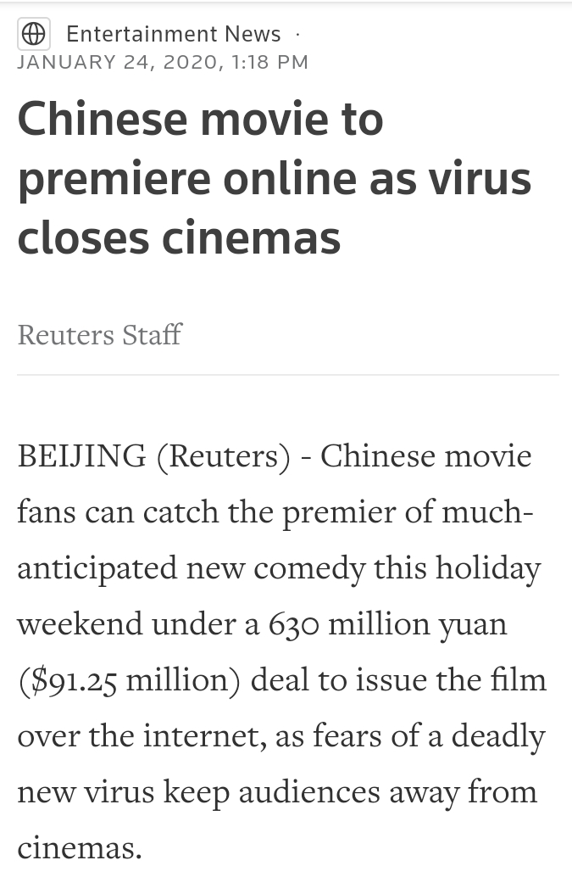Open the Reuters Staff byline
Screen dimensions: 572x877
point(99,334)
